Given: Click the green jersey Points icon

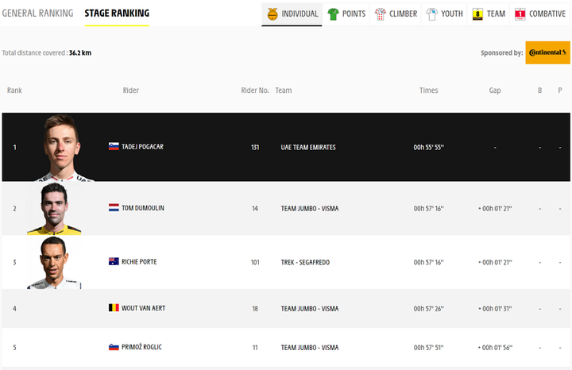Looking at the screenshot, I should [333, 13].
